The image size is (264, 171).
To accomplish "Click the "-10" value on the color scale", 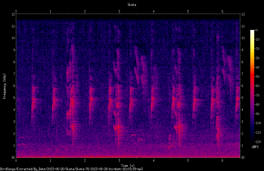I will click(257, 39).
